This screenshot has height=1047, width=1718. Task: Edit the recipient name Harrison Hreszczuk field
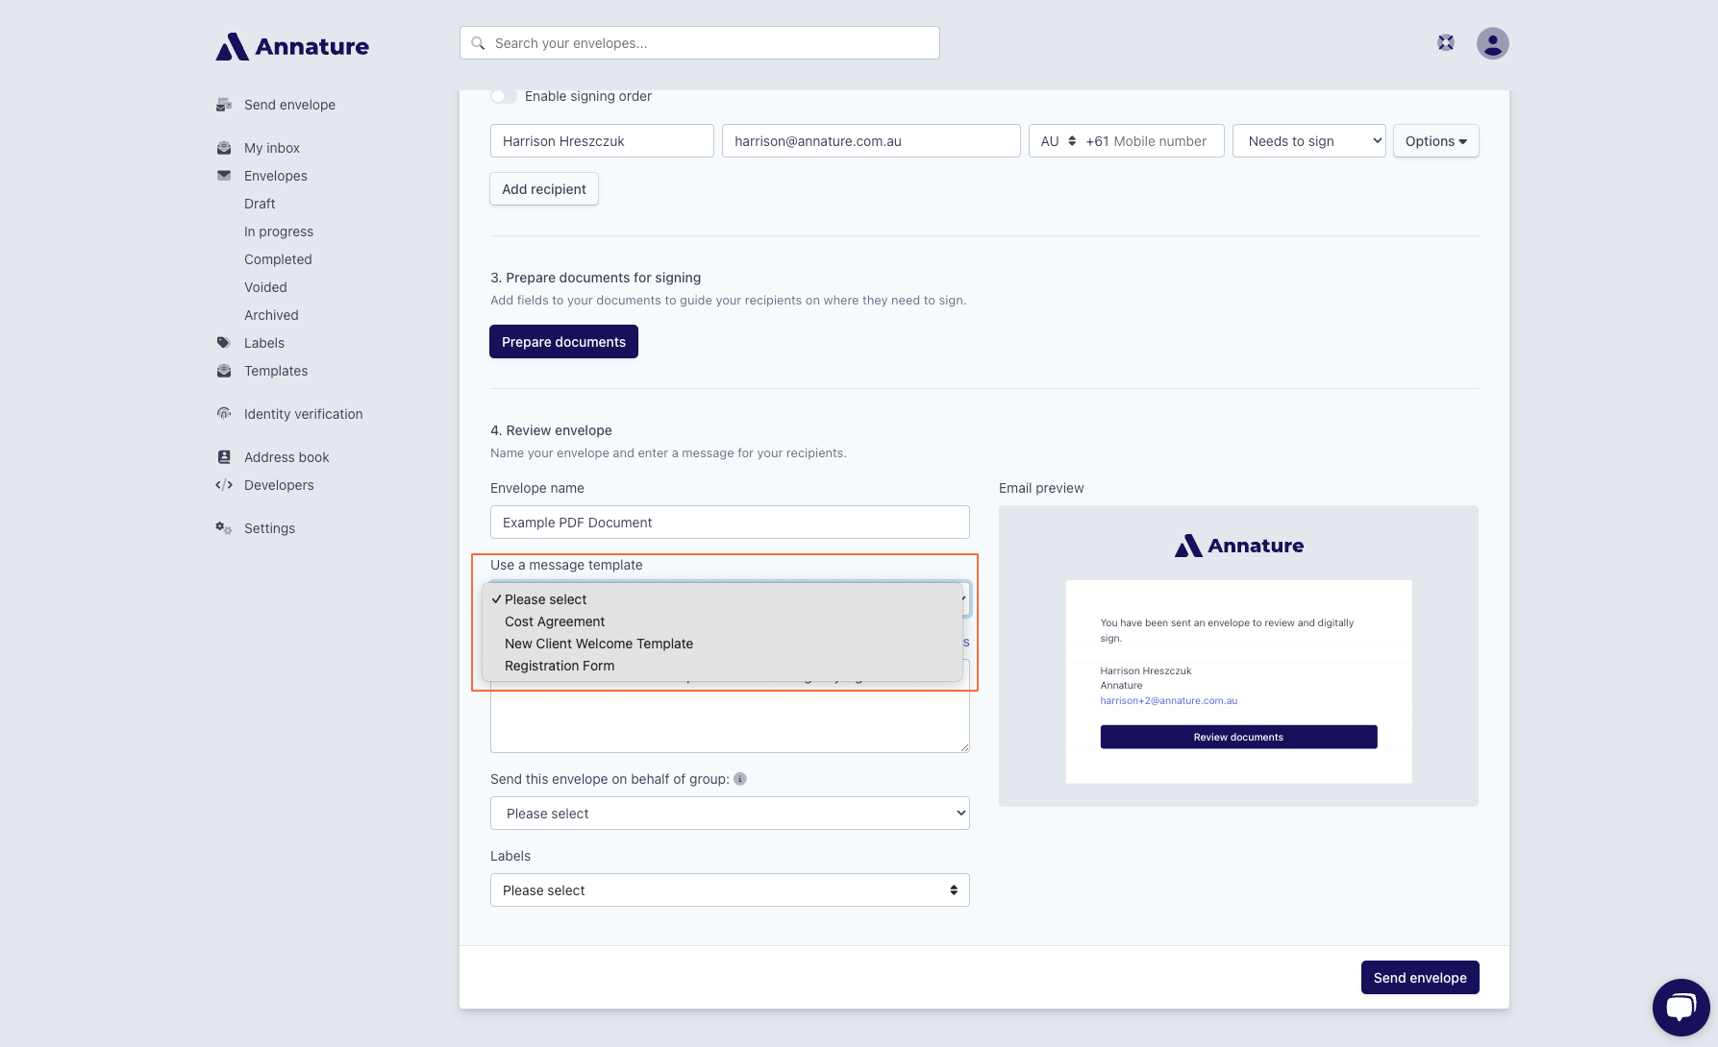pyautogui.click(x=602, y=141)
